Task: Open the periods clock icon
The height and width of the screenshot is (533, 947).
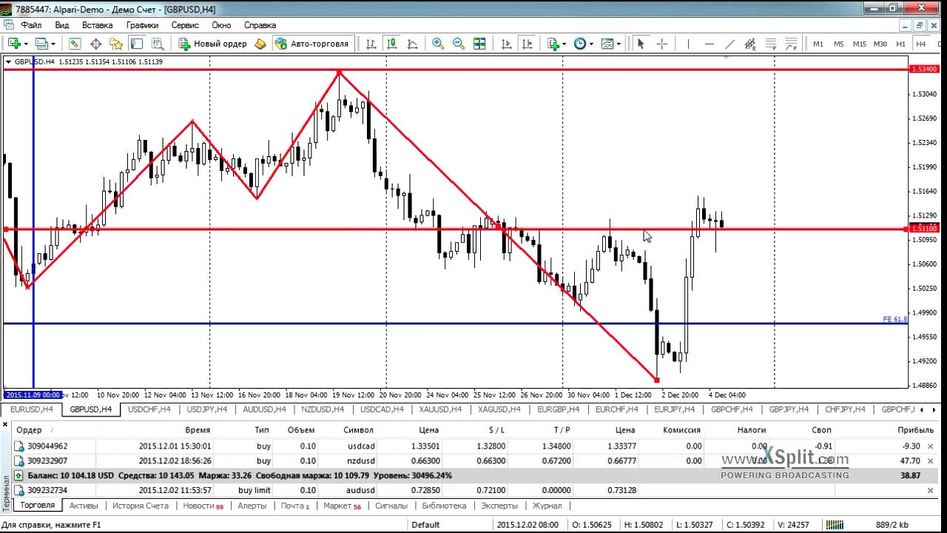Action: tap(580, 44)
